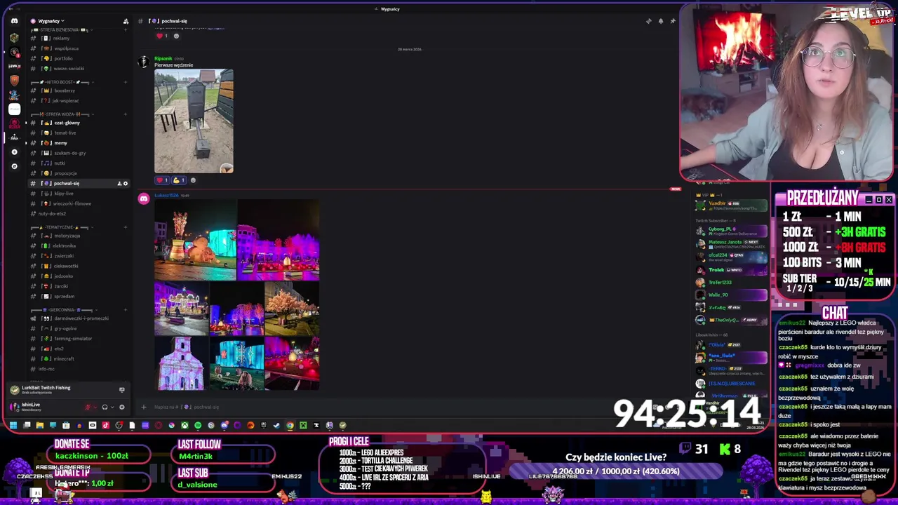Open Spotify from the taskbar
The image size is (898, 505).
click(198, 425)
